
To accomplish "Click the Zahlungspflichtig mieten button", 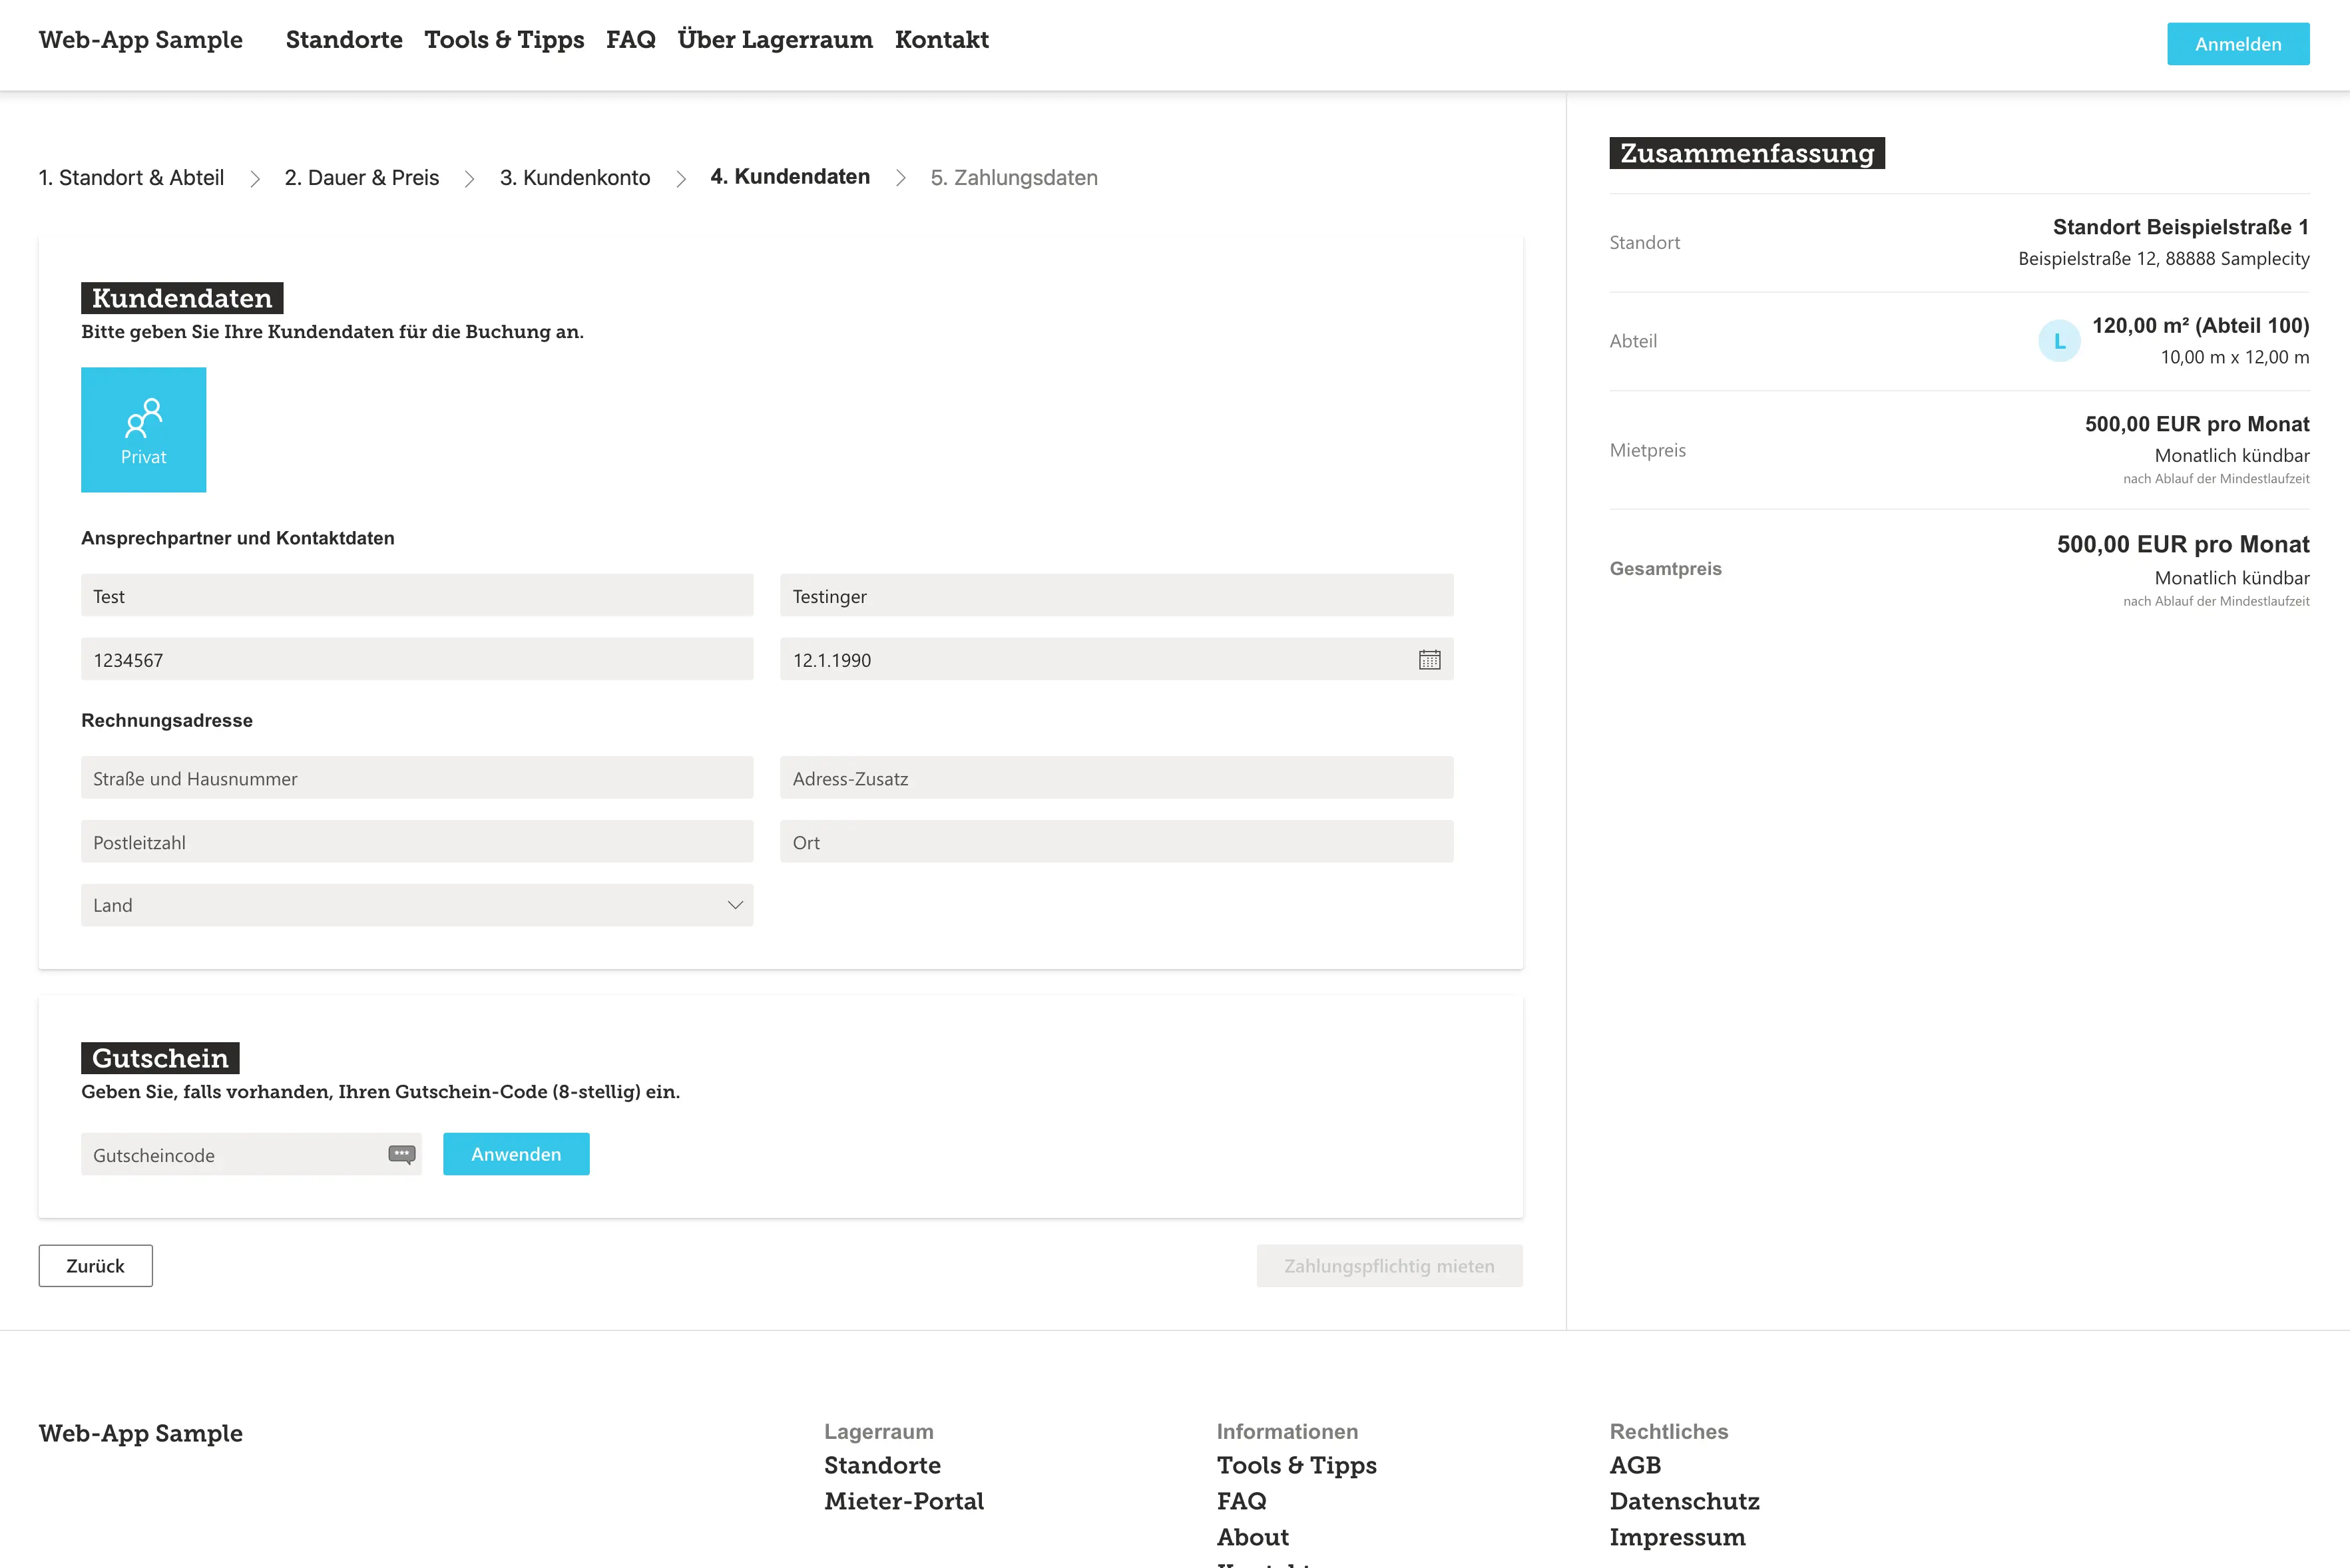I will 1389,1266.
